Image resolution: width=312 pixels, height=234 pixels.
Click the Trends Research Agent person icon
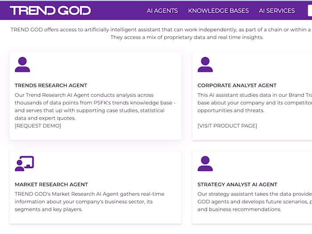click(22, 65)
